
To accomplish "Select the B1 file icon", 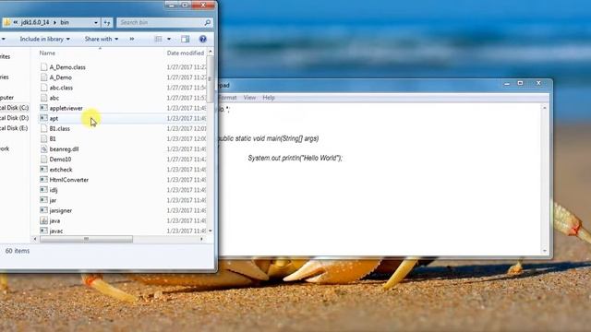I will click(43, 138).
